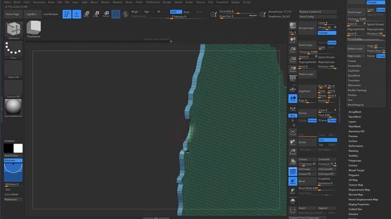Screen dimensions: 391x219
Task: Expand the Deformation subpalette
Action: [x=356, y=146]
